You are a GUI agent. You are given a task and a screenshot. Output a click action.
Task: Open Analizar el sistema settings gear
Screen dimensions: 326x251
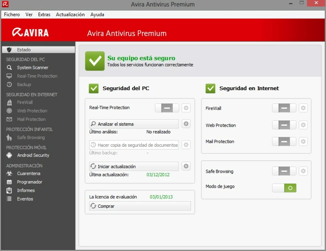click(x=186, y=124)
